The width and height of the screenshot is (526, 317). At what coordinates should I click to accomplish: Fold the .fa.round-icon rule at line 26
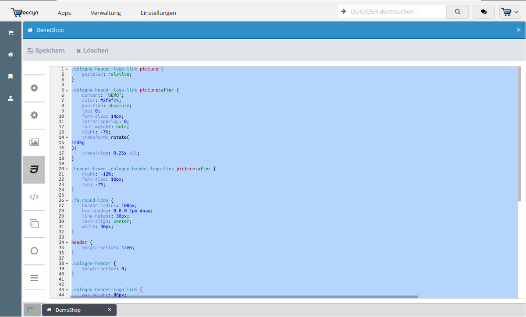pyautogui.click(x=67, y=201)
